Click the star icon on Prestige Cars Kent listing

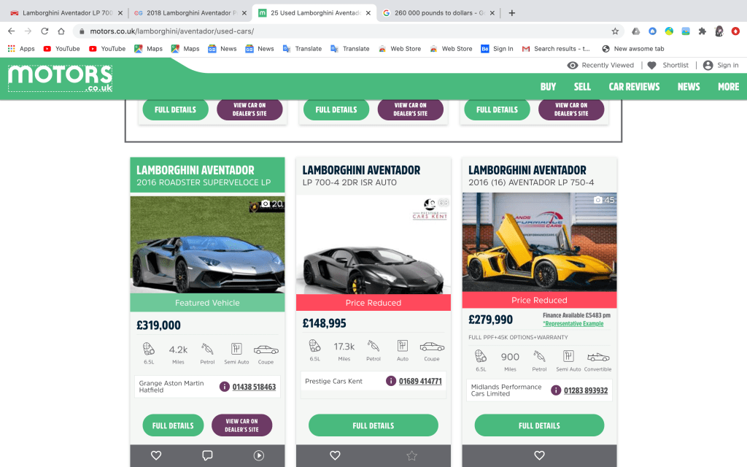click(x=411, y=455)
